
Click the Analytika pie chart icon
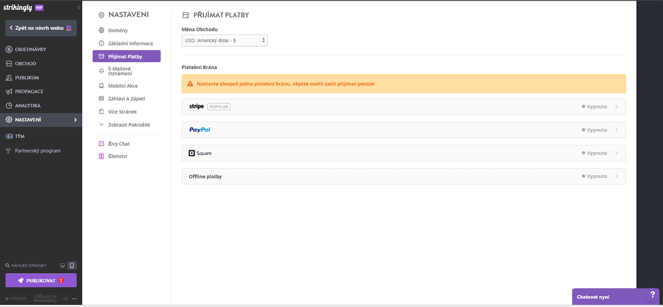point(9,105)
